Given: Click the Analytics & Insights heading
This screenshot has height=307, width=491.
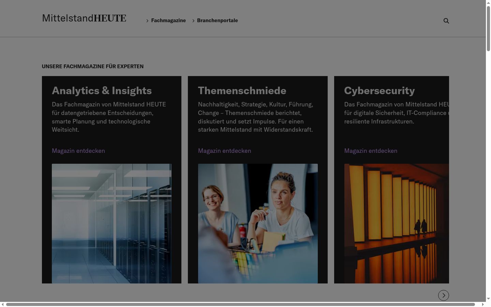Looking at the screenshot, I should 102,90.
